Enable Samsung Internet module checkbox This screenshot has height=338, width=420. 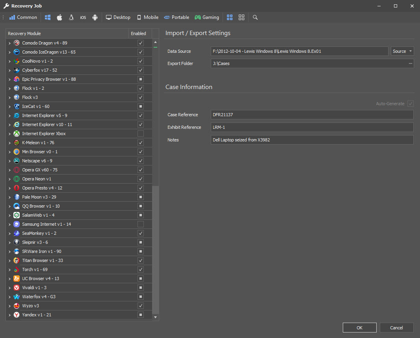(141, 224)
